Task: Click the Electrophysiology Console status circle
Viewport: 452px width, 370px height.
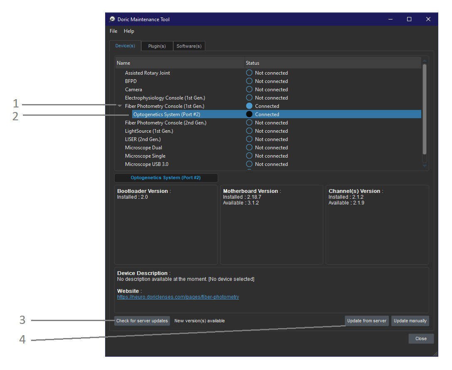Action: (x=249, y=98)
